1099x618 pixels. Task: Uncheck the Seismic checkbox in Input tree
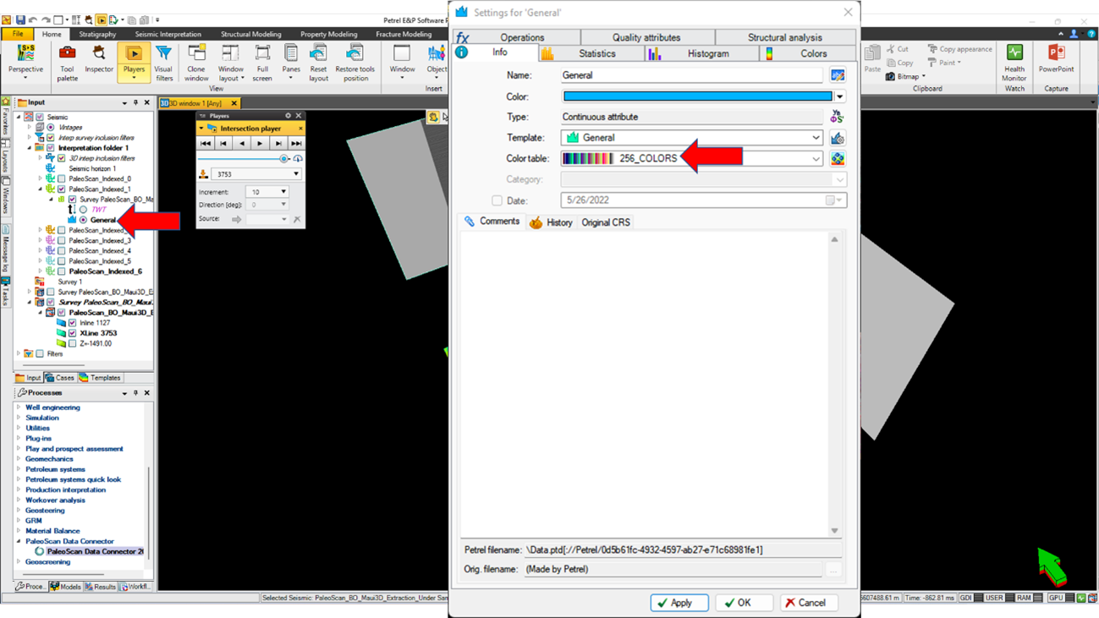[x=40, y=118]
